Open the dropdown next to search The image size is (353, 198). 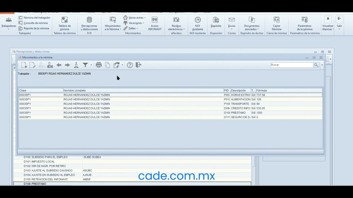[322, 65]
